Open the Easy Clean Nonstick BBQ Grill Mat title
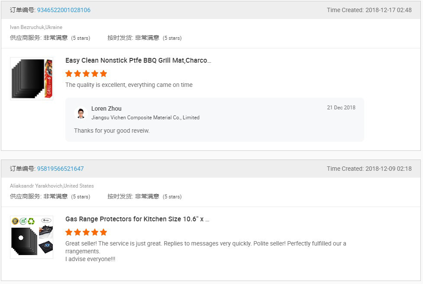The width and height of the screenshot is (423, 284). point(138,61)
